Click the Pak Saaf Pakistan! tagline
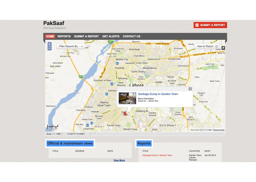 (x=55, y=28)
